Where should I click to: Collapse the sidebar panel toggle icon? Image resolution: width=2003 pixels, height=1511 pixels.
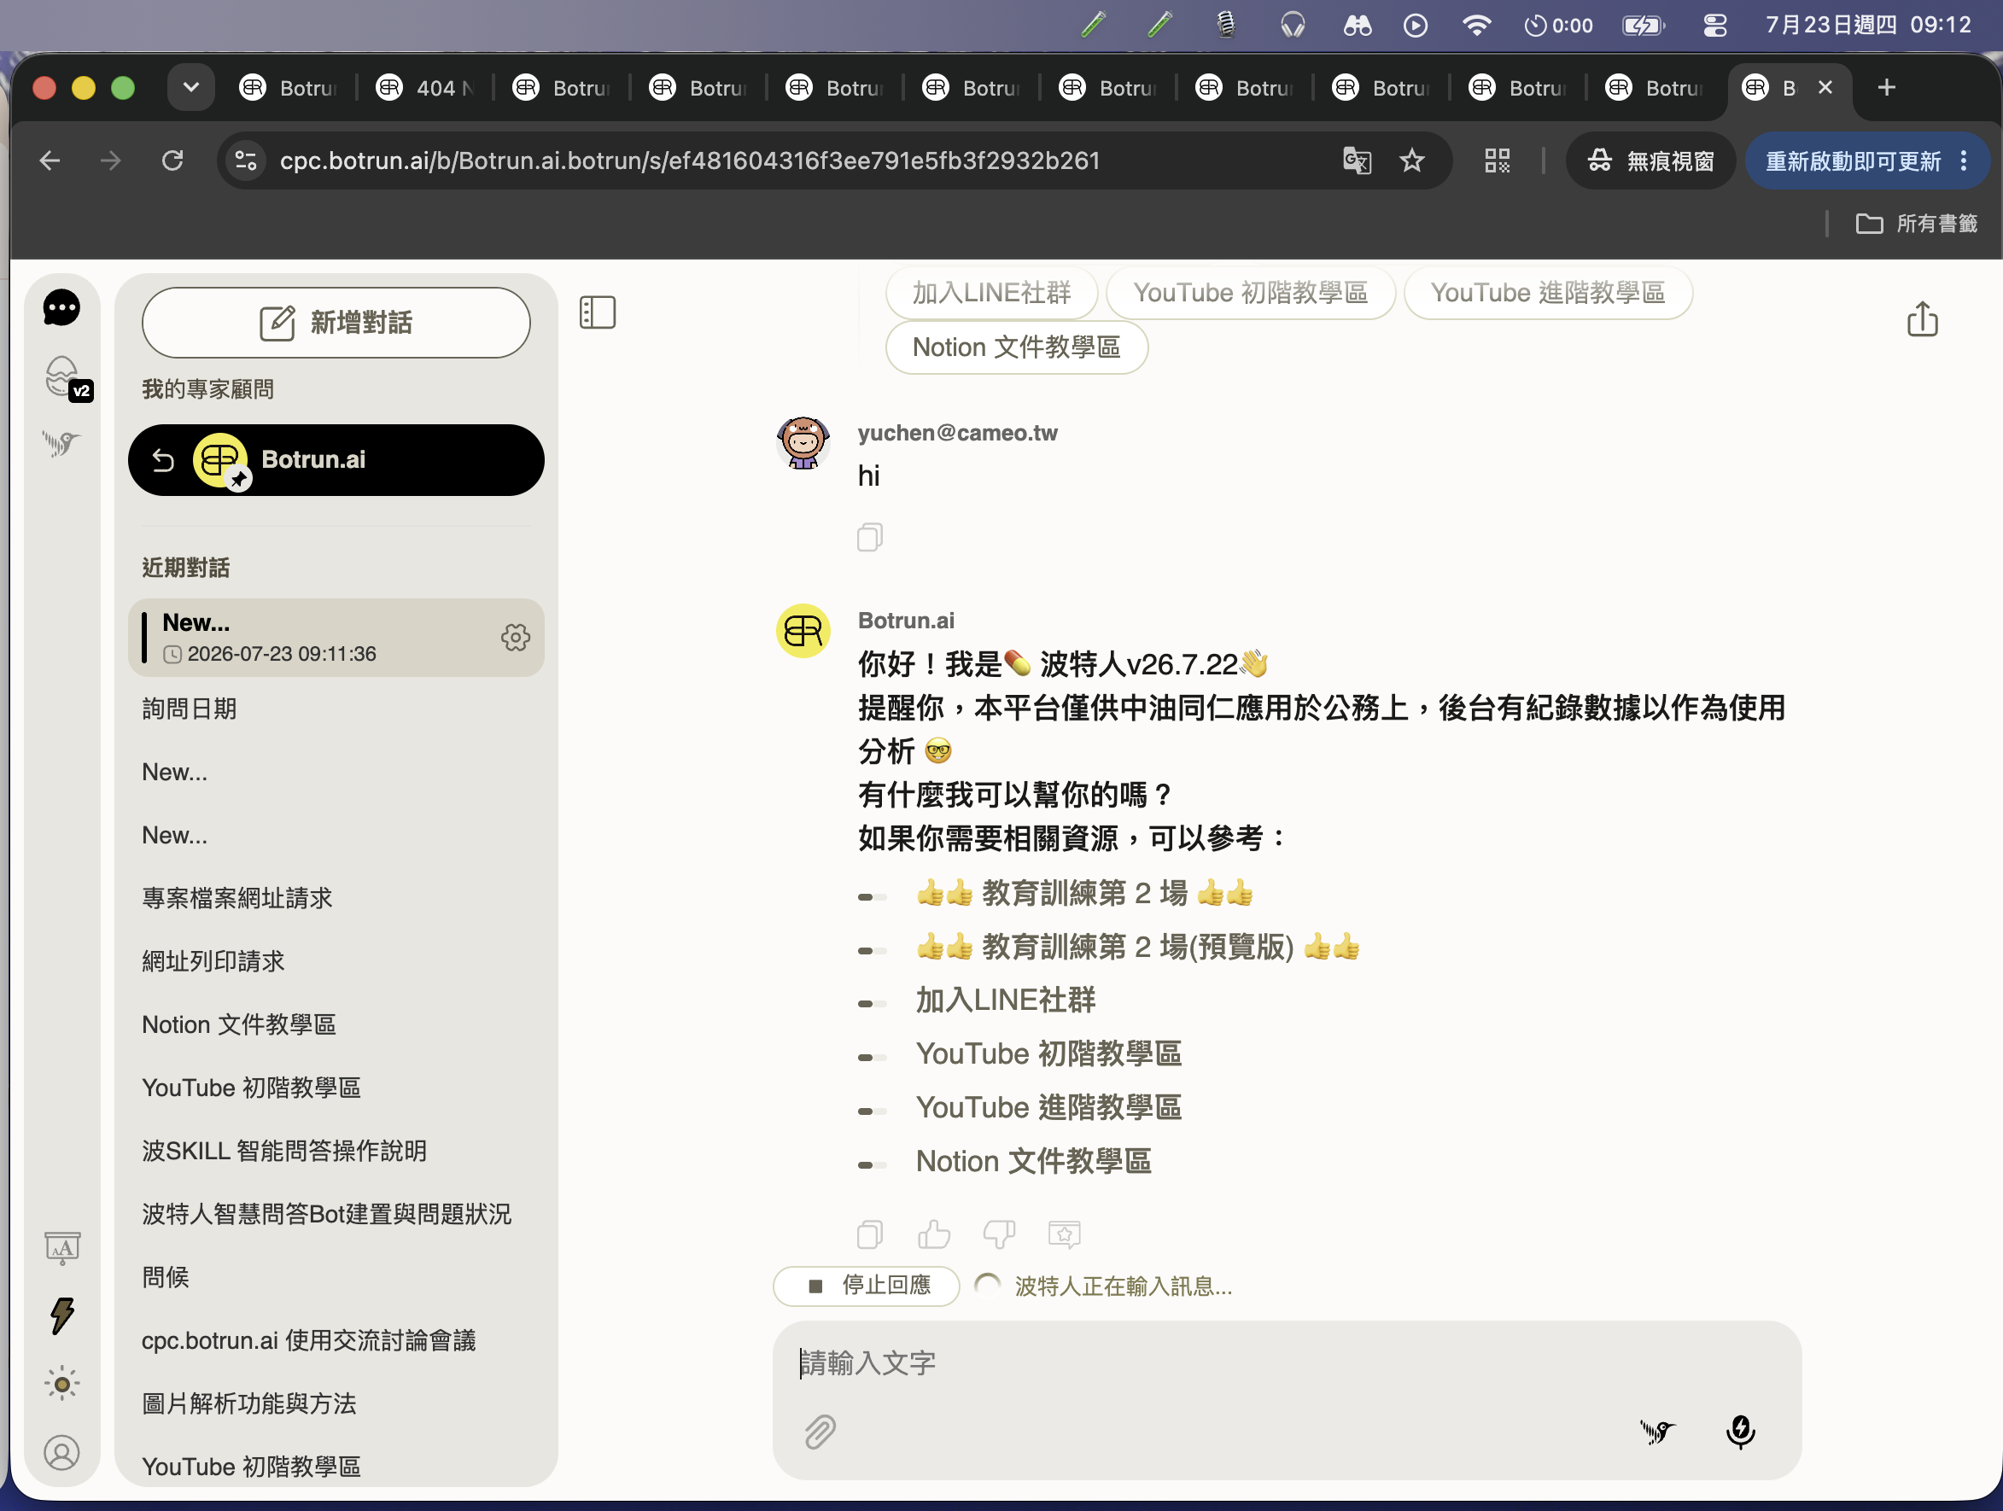598,312
